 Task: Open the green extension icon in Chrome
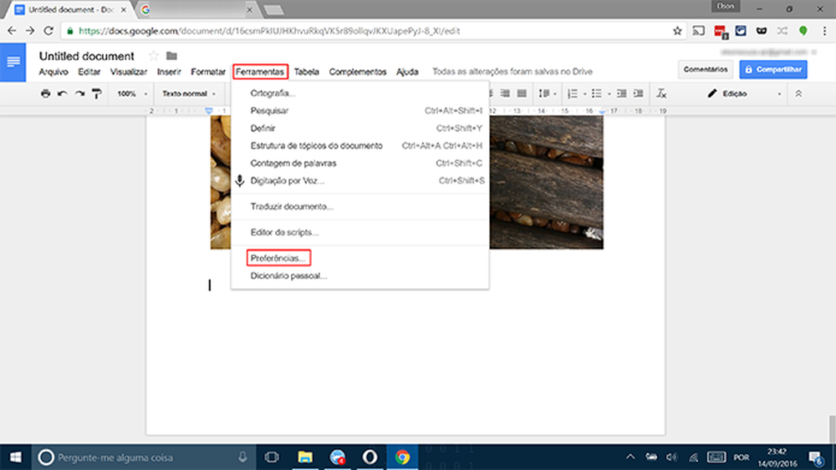pos(803,31)
